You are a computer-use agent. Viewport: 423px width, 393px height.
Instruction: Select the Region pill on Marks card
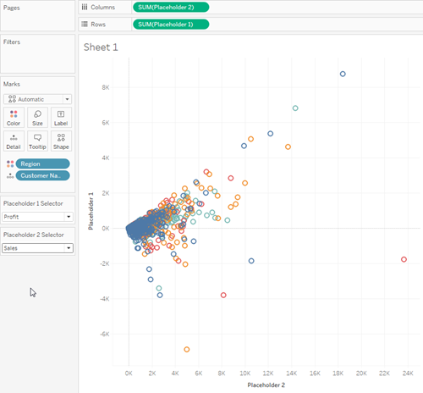42,163
